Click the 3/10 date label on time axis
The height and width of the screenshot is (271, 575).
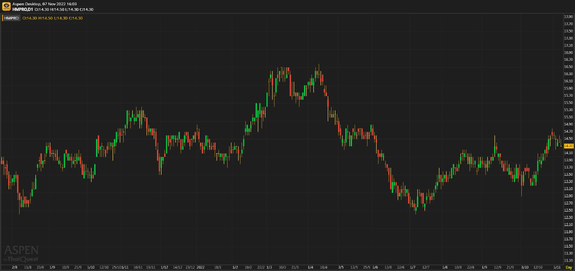point(525,267)
